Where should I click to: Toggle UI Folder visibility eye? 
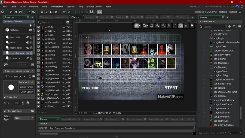pyautogui.click(x=30, y=30)
